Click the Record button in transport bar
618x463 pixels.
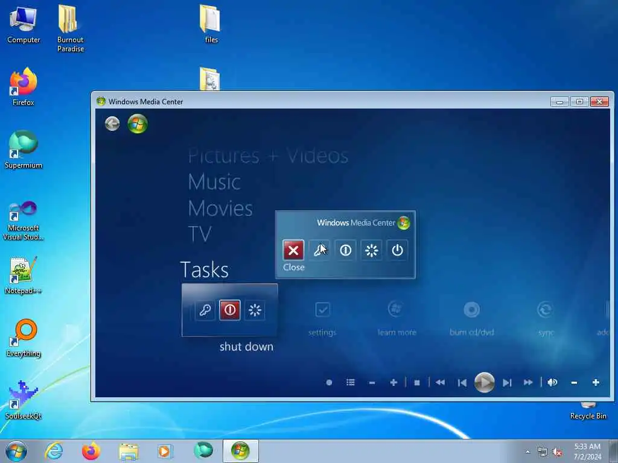click(329, 382)
